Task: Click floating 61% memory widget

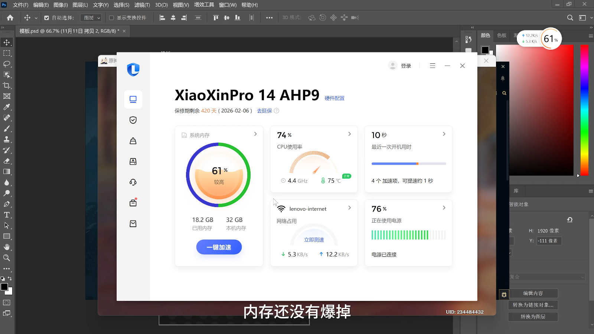Action: 551,38
